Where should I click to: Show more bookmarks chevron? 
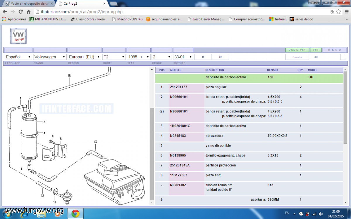(x=347, y=19)
